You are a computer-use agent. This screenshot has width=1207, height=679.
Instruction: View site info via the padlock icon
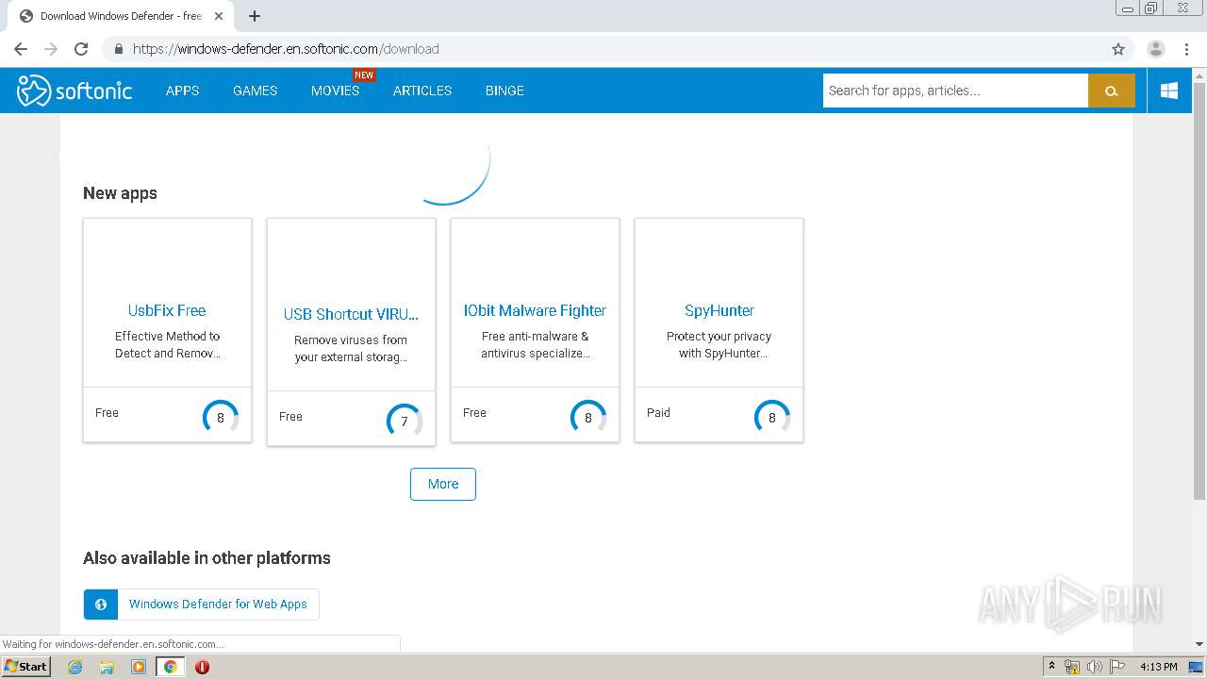tap(119, 49)
